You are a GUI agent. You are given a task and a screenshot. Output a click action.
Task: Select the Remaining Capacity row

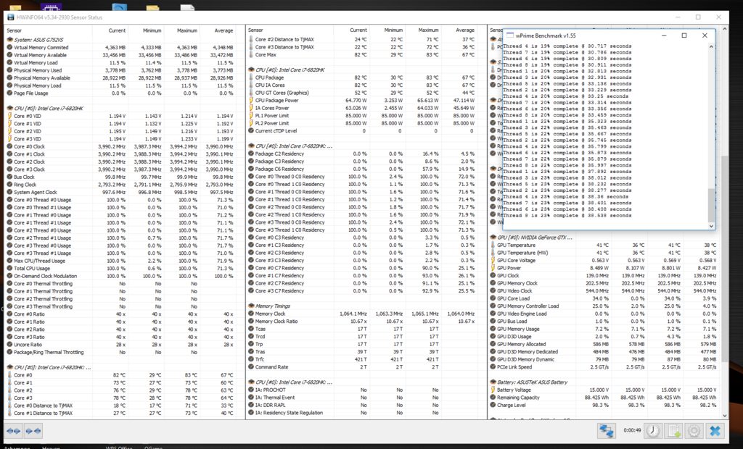click(605, 398)
